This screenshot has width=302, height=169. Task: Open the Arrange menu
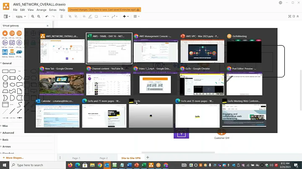pos(42,10)
